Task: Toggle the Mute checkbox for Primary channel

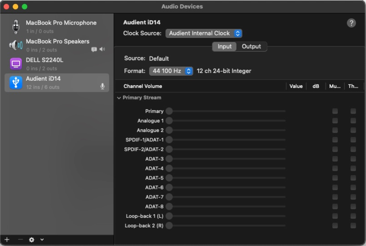Action: point(335,111)
